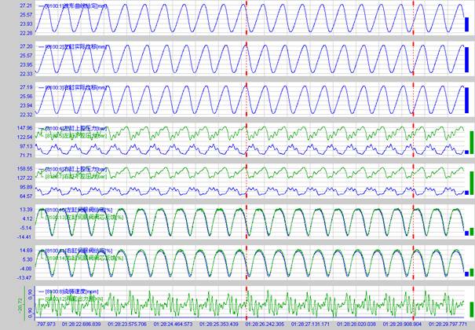The width and height of the screenshot is (475, 330).
Task: Click the [8100:1] signal legend label
Action: pyautogui.click(x=71, y=5)
